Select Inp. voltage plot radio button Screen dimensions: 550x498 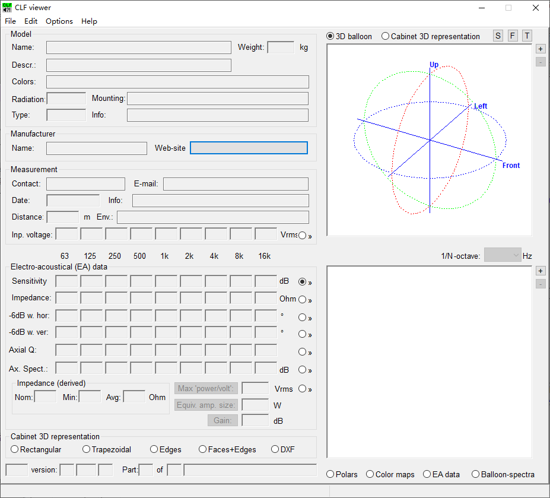(x=303, y=236)
